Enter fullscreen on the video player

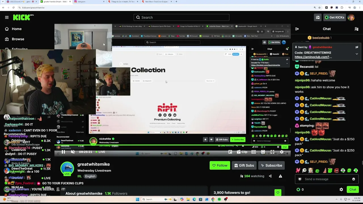[x=272, y=152]
